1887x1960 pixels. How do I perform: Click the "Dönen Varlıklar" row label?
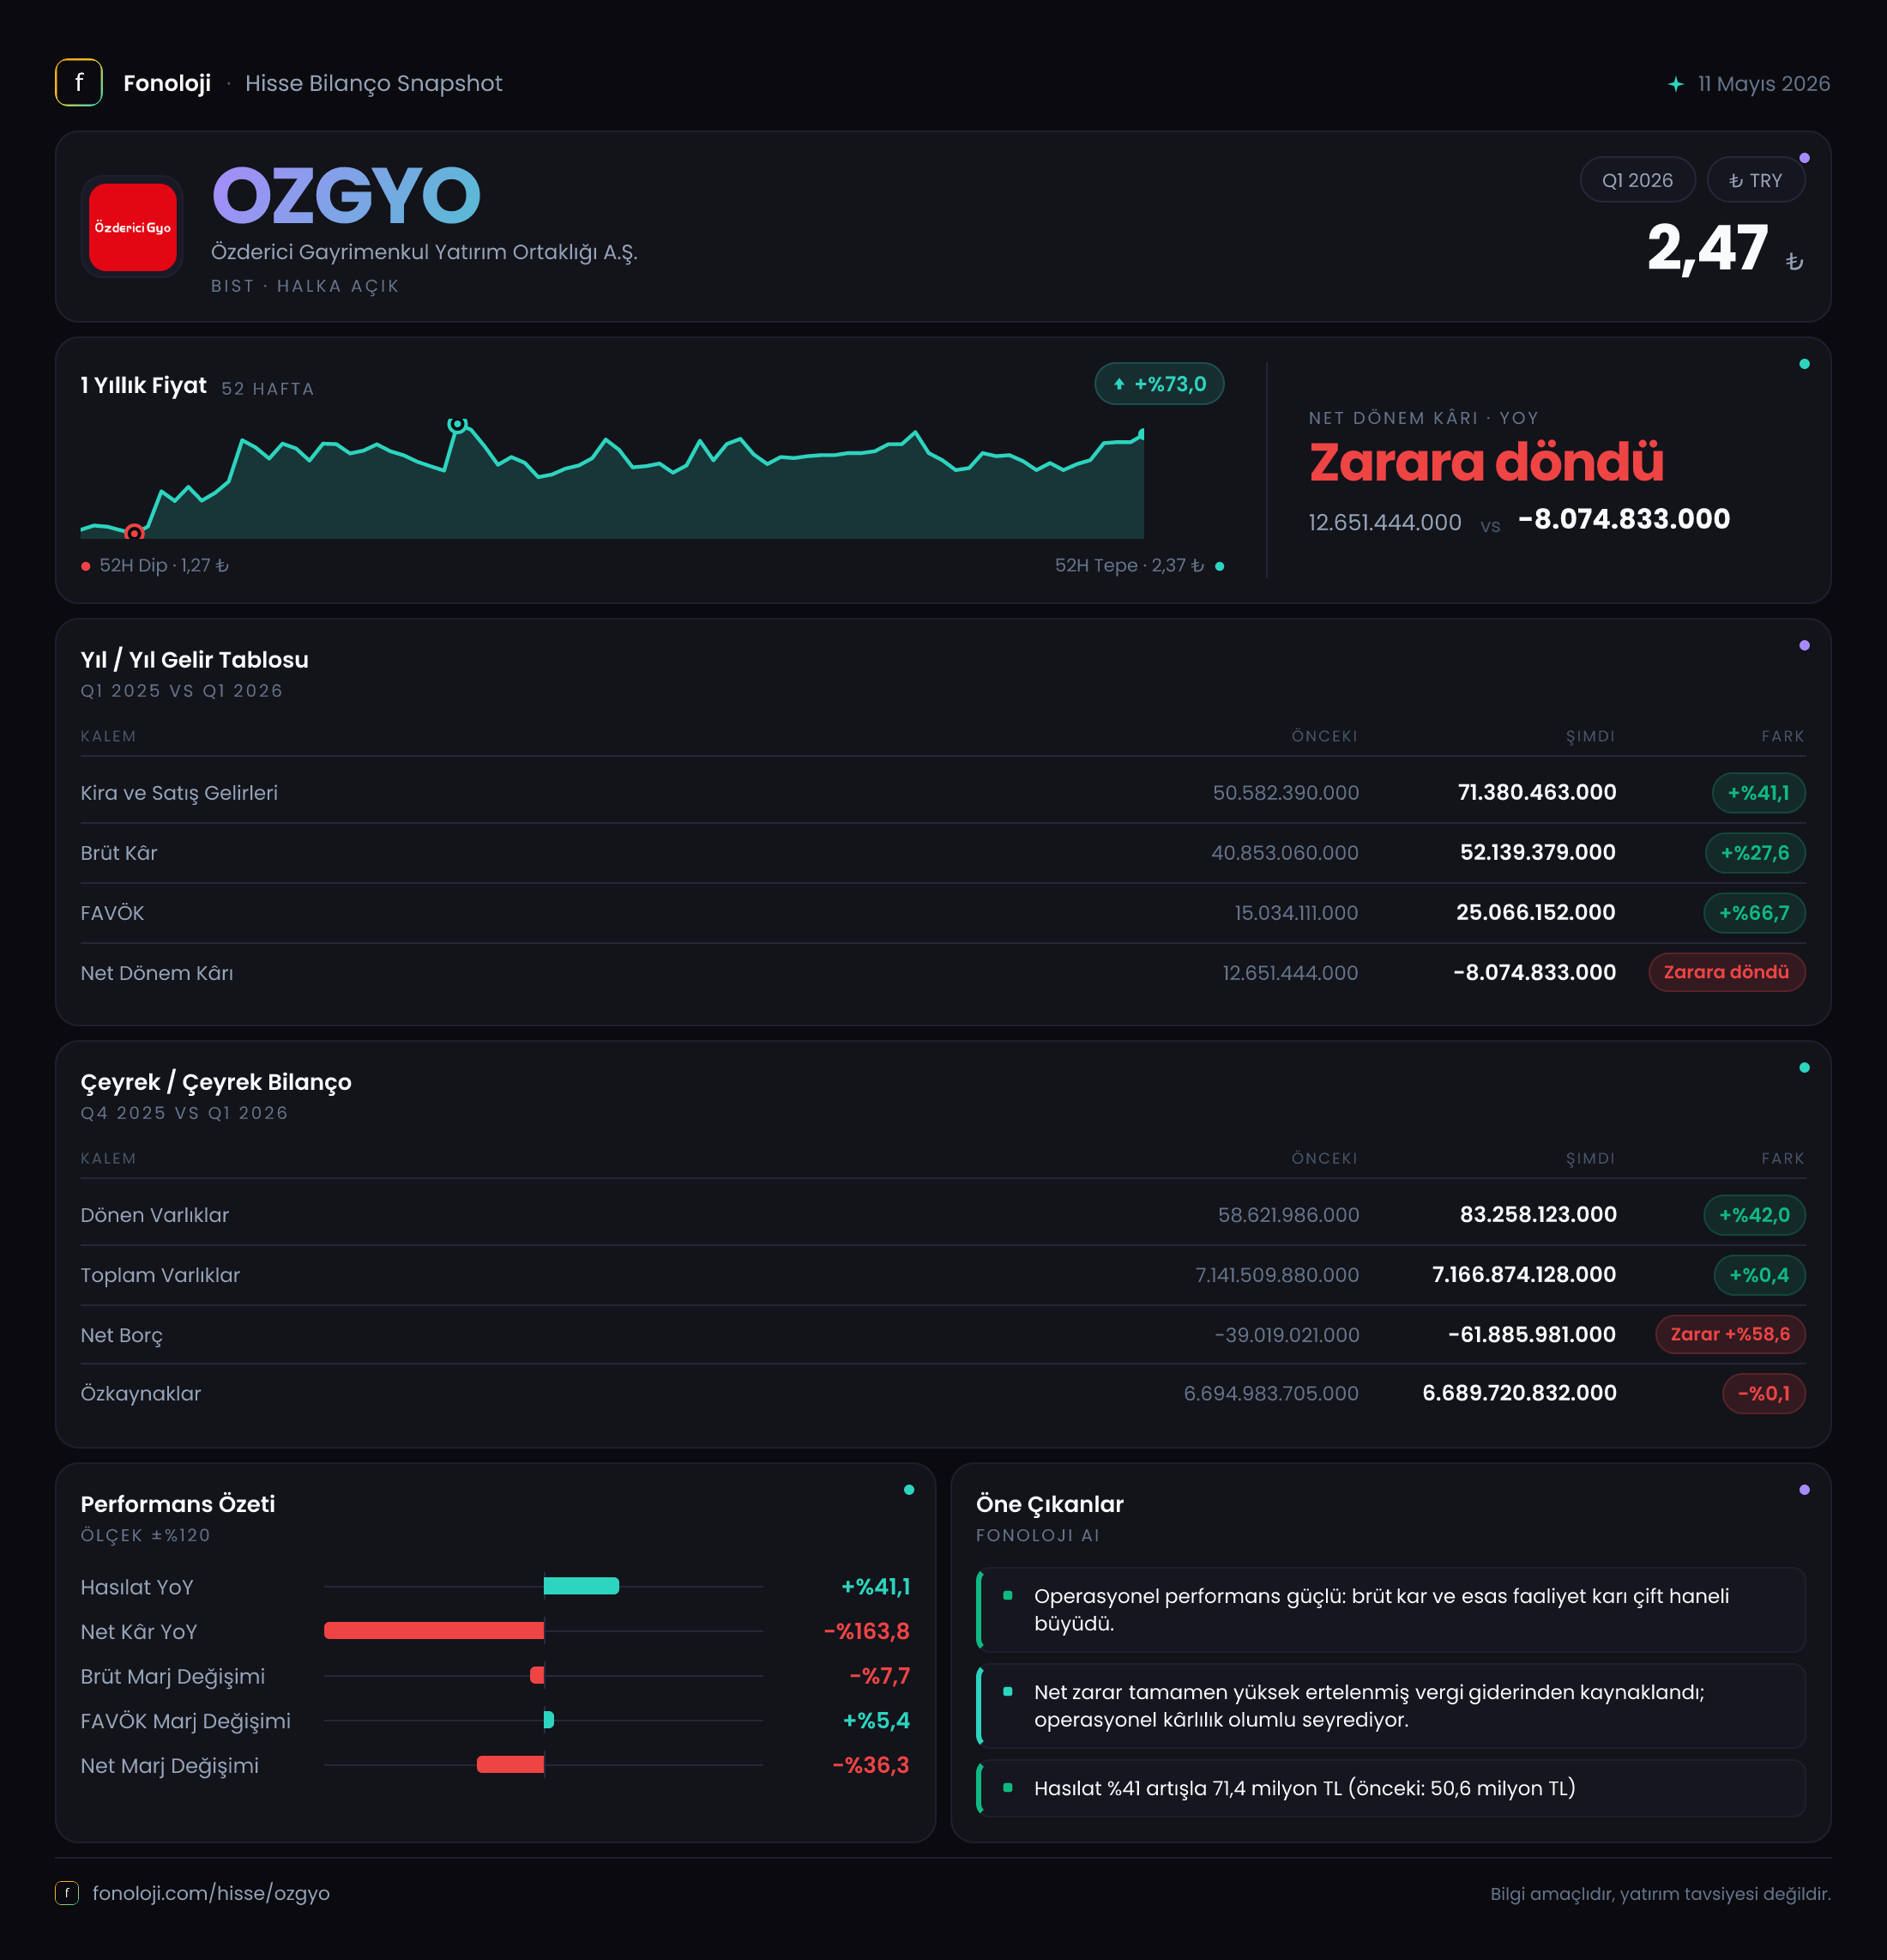155,1215
